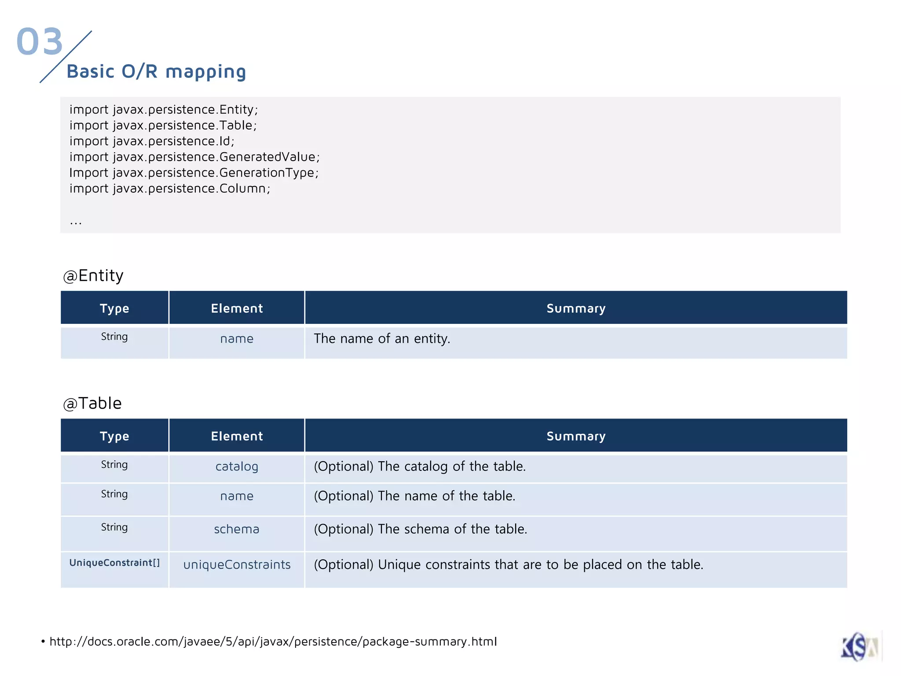Click the 'Summary' header in the @Entity table
This screenshot has width=901, height=676.
[576, 308]
